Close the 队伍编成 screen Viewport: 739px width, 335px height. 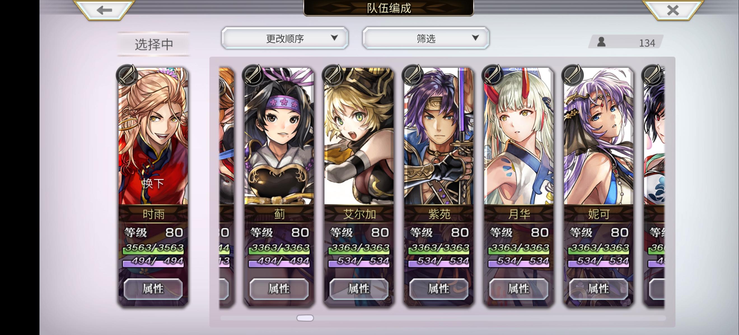coord(673,10)
